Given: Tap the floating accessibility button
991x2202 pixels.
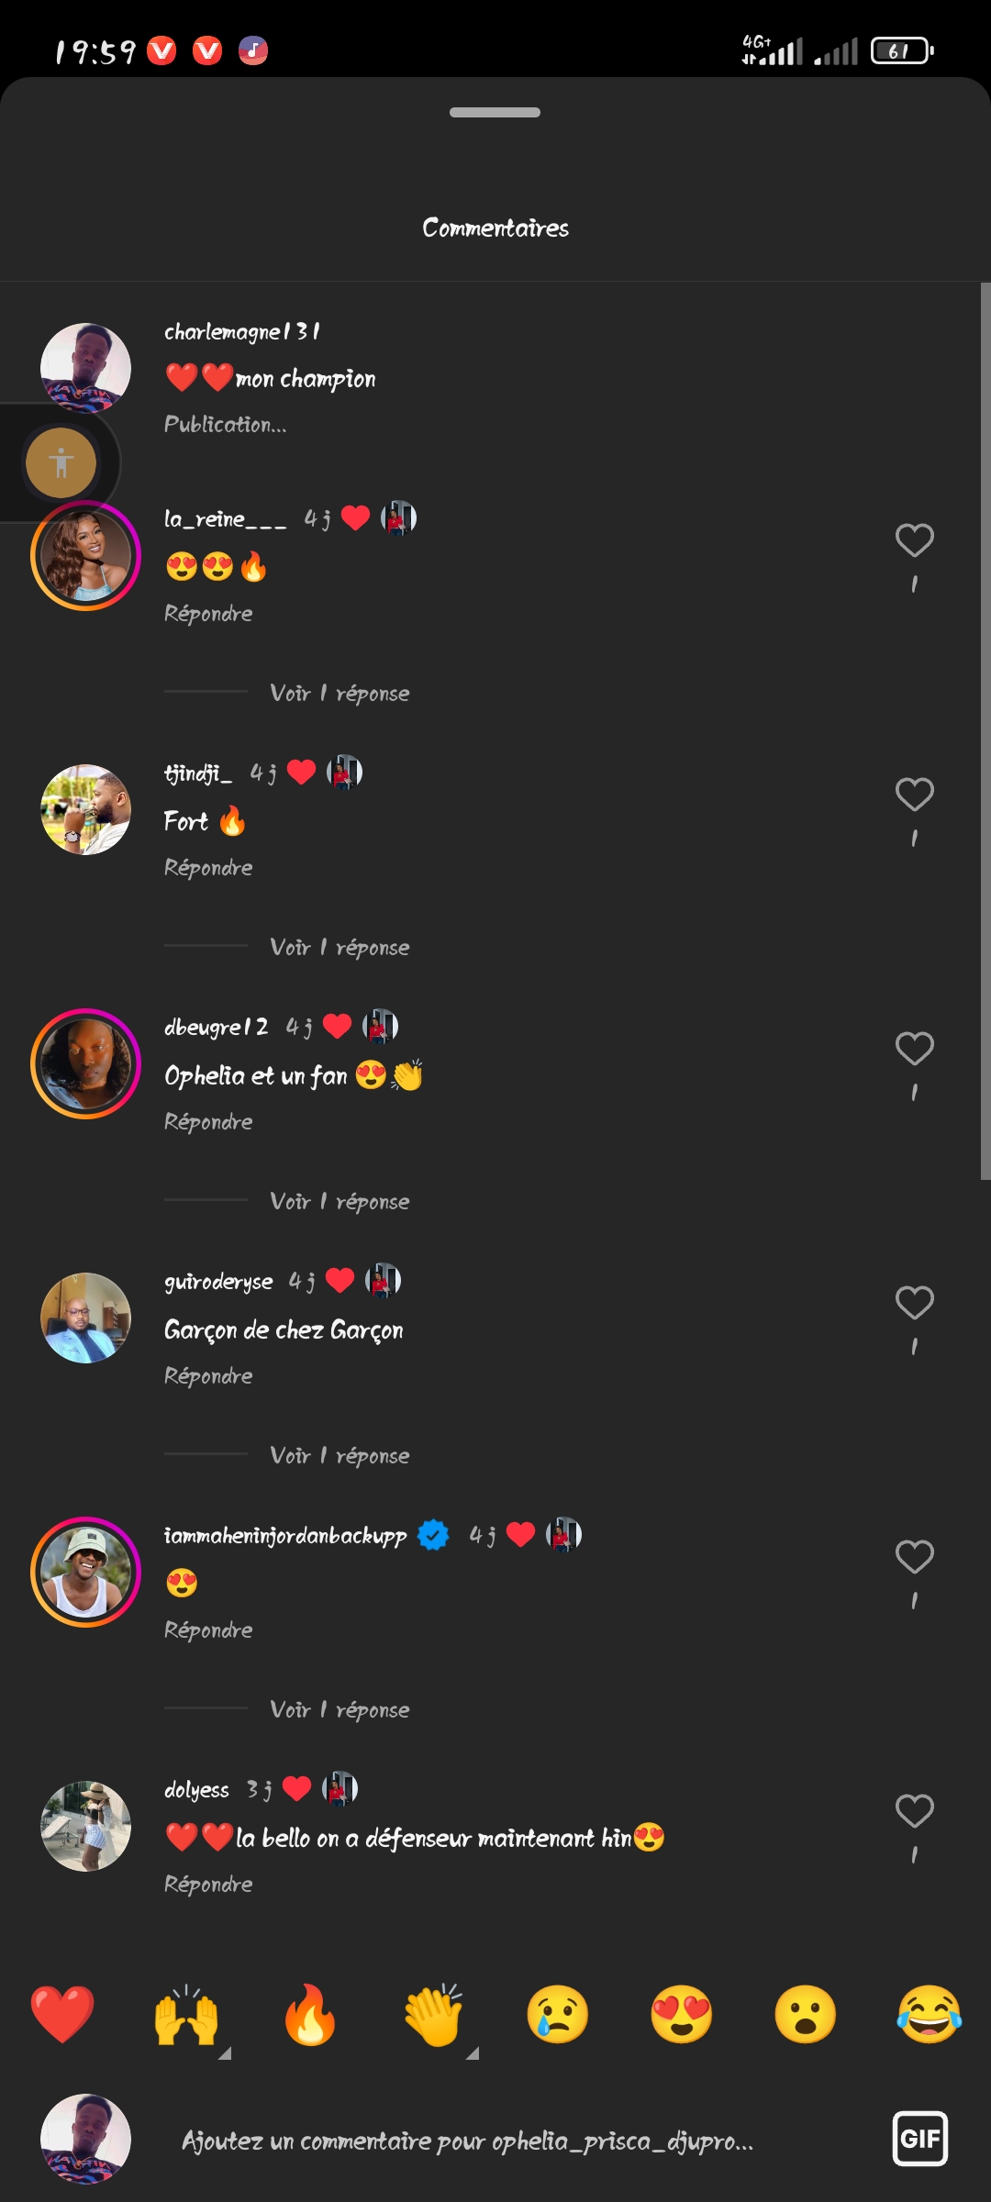Looking at the screenshot, I should tap(61, 462).
